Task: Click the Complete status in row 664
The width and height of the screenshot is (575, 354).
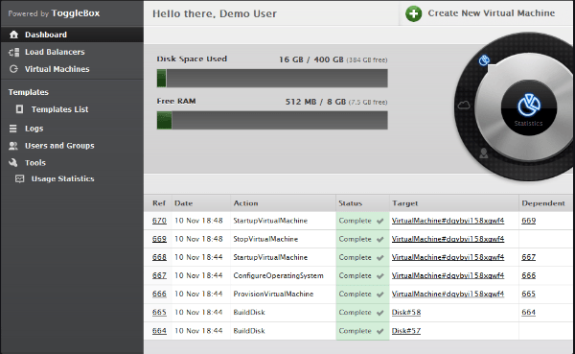Action: pos(355,331)
